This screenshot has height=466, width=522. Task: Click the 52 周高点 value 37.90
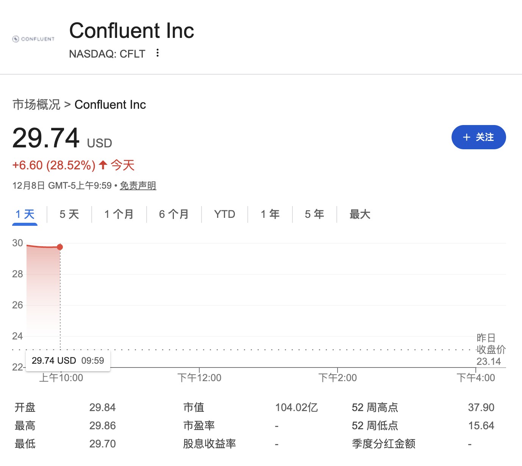pyautogui.click(x=481, y=408)
